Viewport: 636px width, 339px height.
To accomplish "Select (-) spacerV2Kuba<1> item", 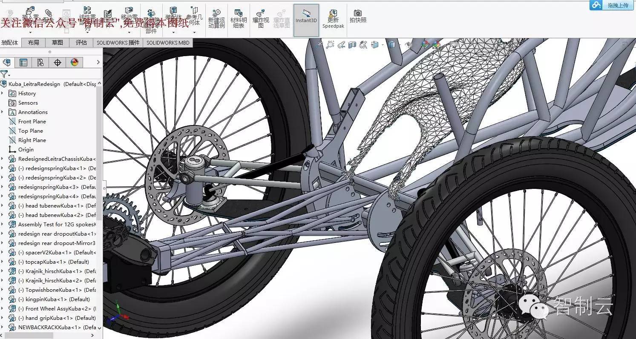I will (57, 253).
